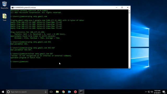Click the 'Bad parameter 465:587.' output line
167x94 pixels.
coord(21,50)
